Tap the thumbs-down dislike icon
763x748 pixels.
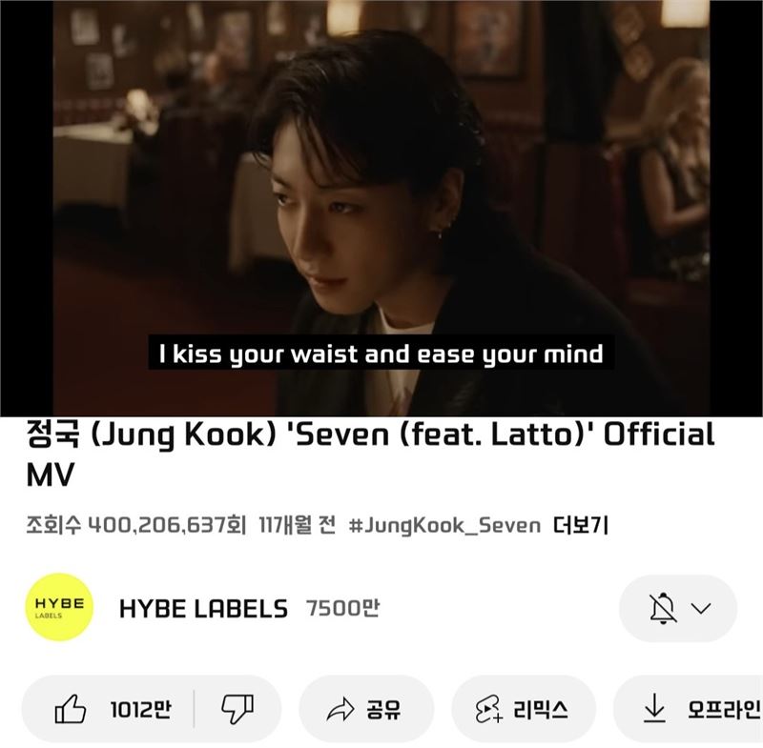(x=237, y=709)
